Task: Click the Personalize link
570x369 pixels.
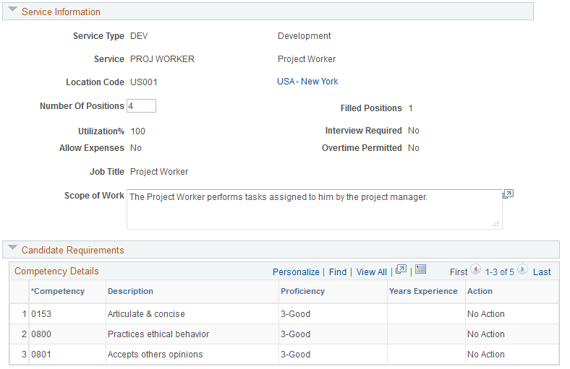Action: pos(296,272)
